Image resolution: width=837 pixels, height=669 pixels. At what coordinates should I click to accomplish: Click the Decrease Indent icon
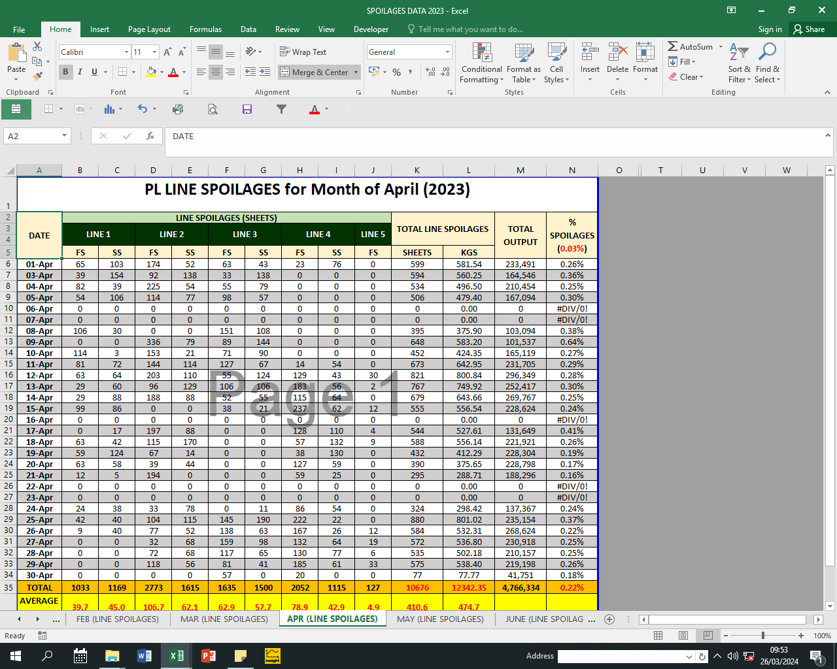point(250,72)
